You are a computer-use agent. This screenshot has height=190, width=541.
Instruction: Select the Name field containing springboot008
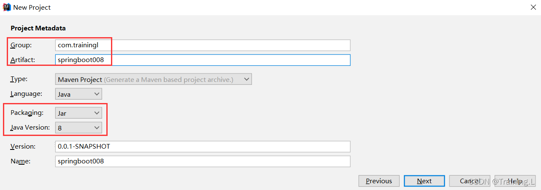203,161
